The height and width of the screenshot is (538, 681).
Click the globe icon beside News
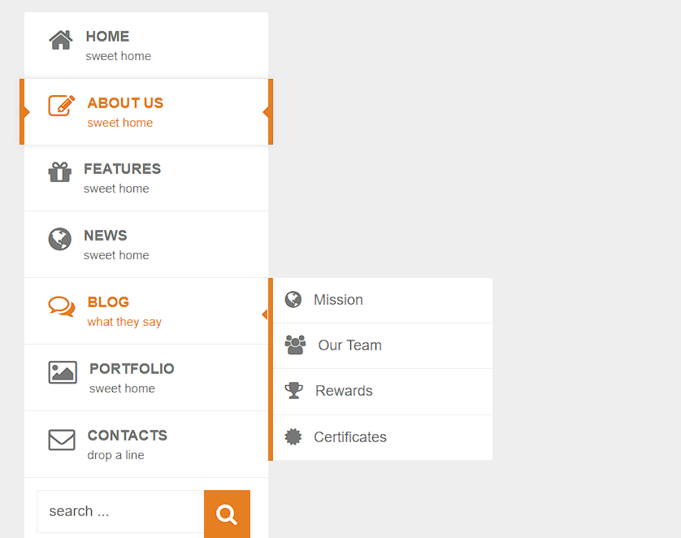click(x=60, y=239)
